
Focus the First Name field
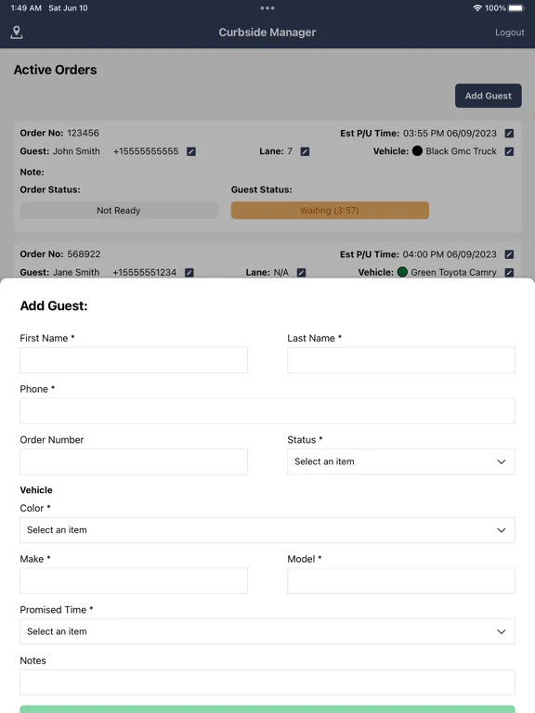pos(134,360)
